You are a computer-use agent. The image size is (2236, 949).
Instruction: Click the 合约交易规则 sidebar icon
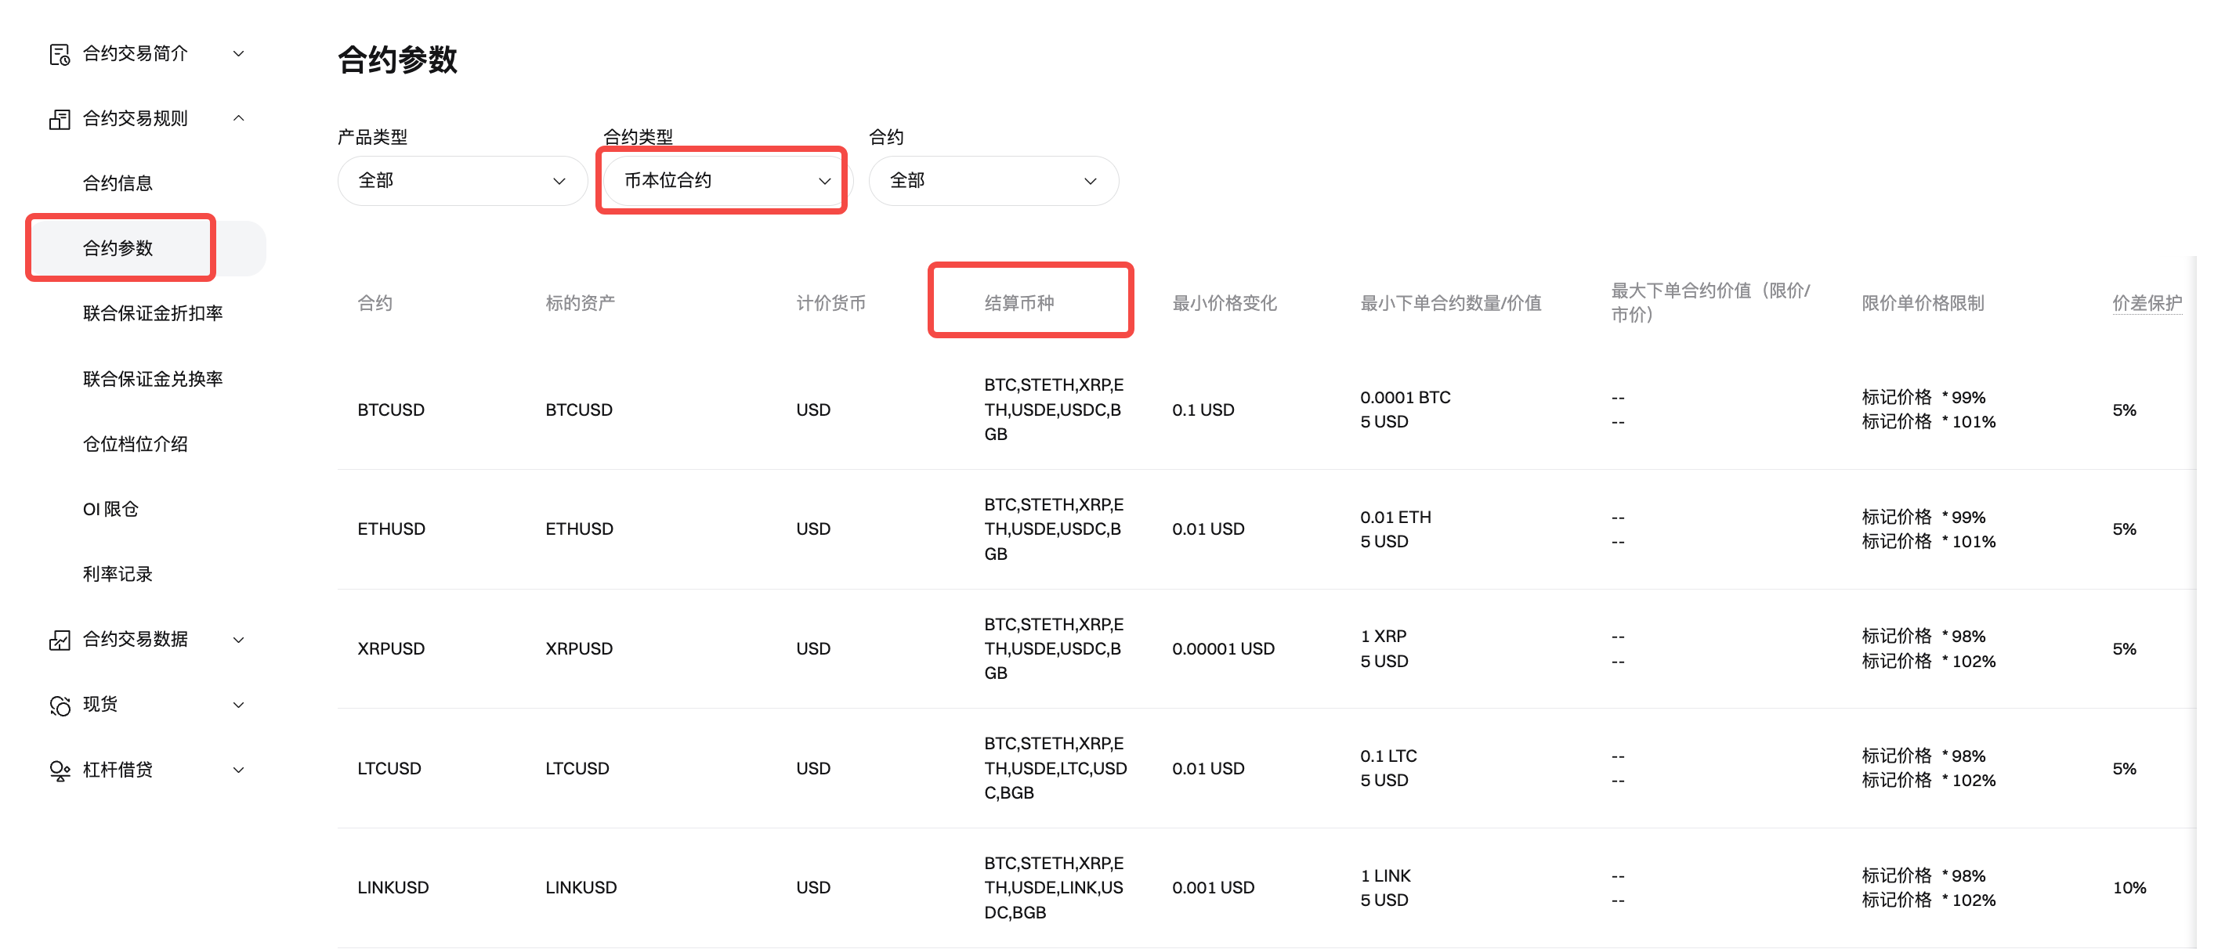click(x=59, y=120)
